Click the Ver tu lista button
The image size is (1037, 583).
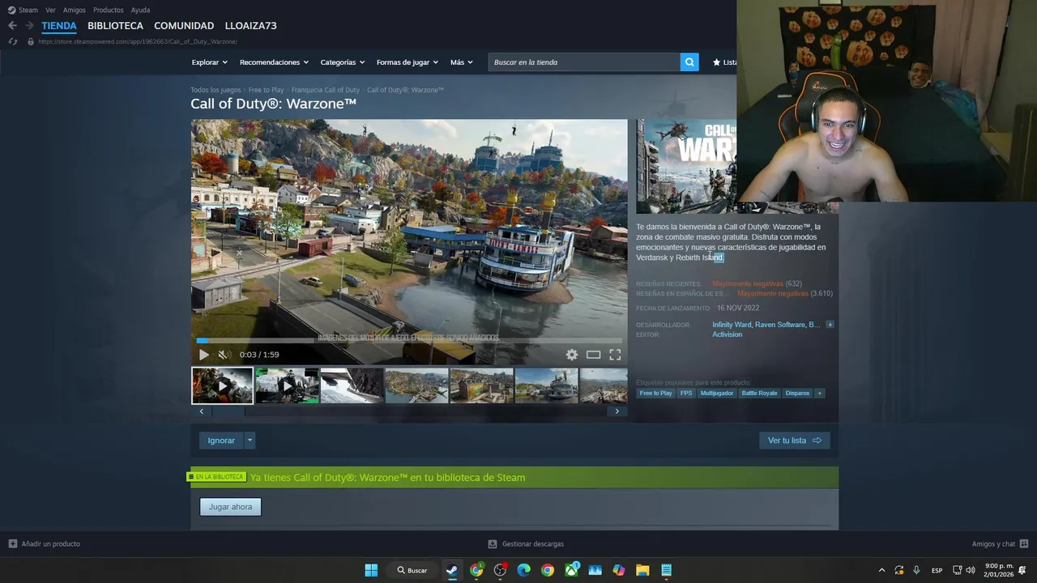point(794,440)
